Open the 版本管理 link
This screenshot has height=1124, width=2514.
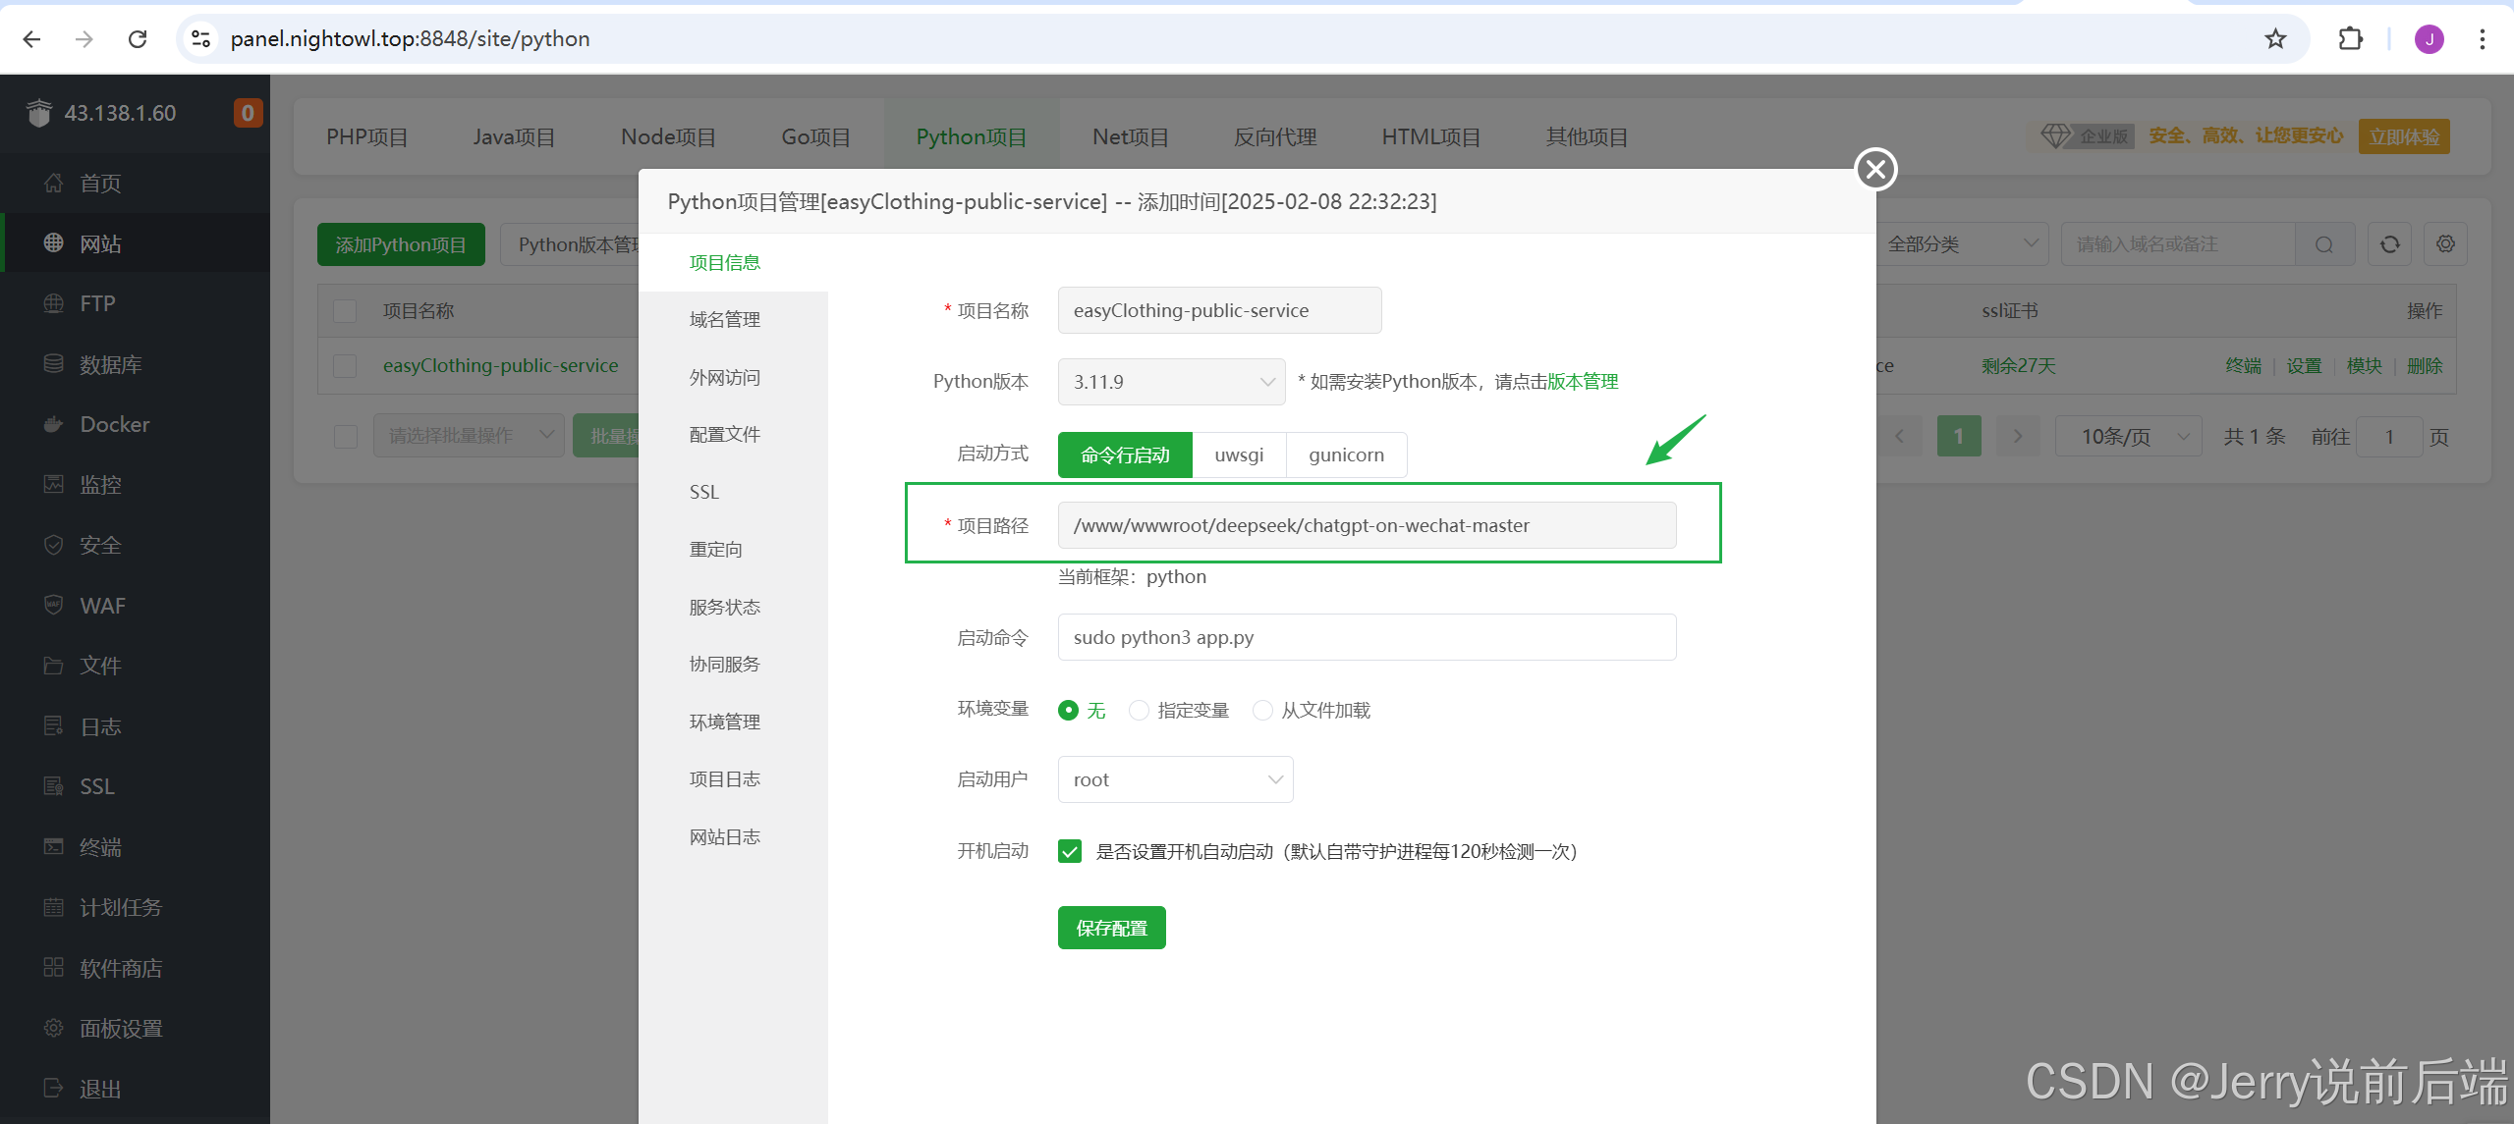pos(1583,382)
